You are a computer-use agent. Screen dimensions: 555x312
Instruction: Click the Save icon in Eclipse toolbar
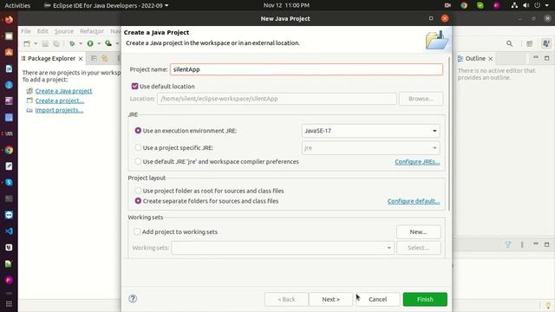(x=45, y=43)
